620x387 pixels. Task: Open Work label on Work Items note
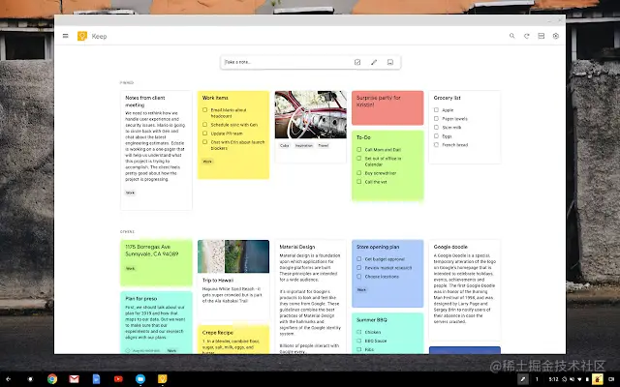click(207, 162)
